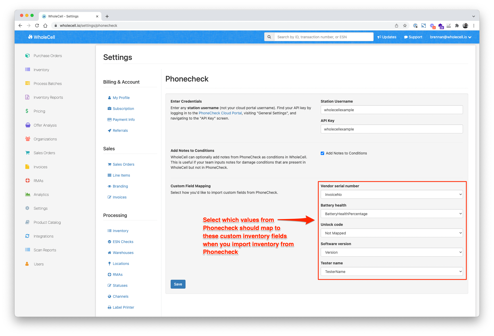Screen dimensions: 494x336
Task: Click the Purchase Orders box icon
Action: coord(27,55)
